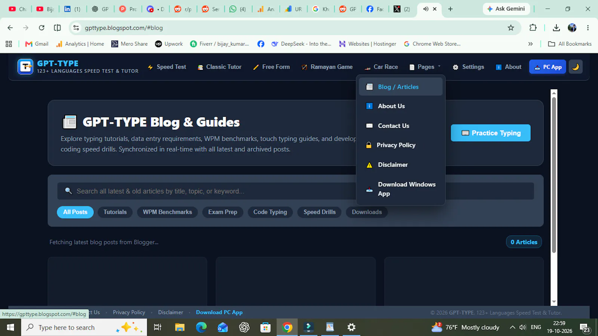The image size is (598, 336).
Task: Focus the article search field
Action: click(x=295, y=191)
